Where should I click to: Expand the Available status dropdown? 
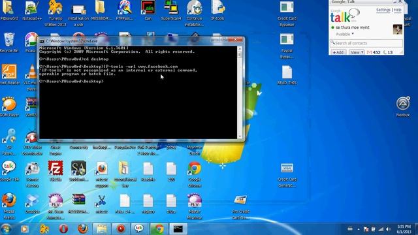click(x=345, y=34)
